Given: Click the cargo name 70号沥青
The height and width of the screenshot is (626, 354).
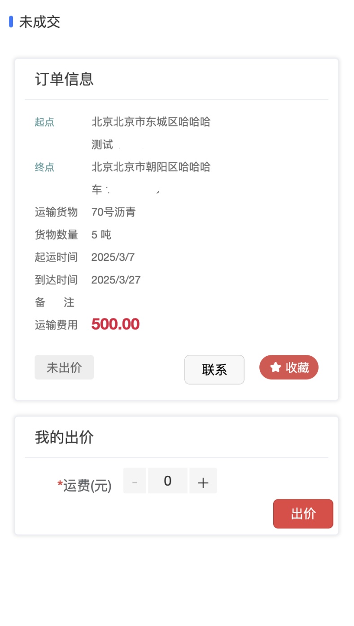Looking at the screenshot, I should [114, 212].
